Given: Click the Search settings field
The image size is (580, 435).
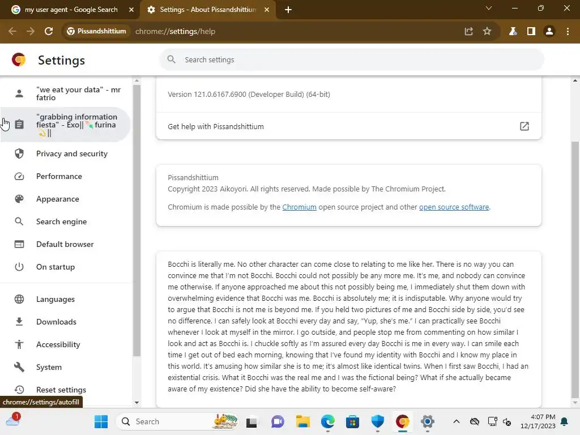Looking at the screenshot, I should tap(351, 59).
